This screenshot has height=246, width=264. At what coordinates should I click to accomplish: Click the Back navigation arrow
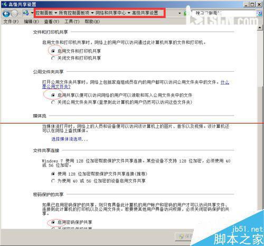6,14
